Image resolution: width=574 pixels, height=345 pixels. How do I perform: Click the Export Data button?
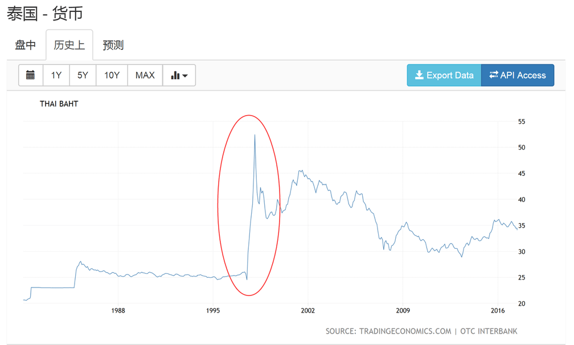coord(444,75)
